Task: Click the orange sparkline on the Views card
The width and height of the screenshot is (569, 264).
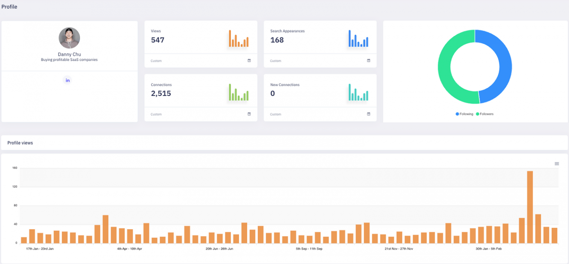Action: [x=239, y=39]
